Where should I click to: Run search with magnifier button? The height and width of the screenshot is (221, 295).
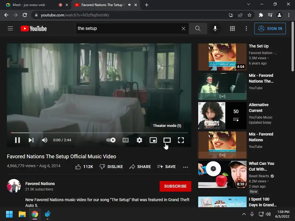(198, 28)
